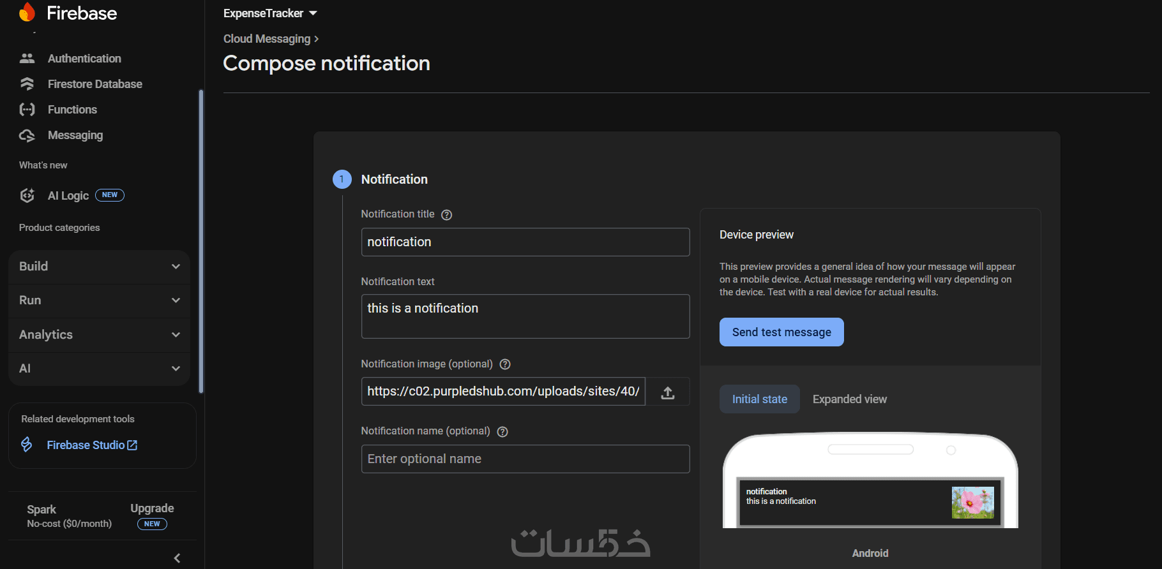Click the AI Logic sparkle icon
Viewport: 1162px width, 569px height.
pos(27,196)
